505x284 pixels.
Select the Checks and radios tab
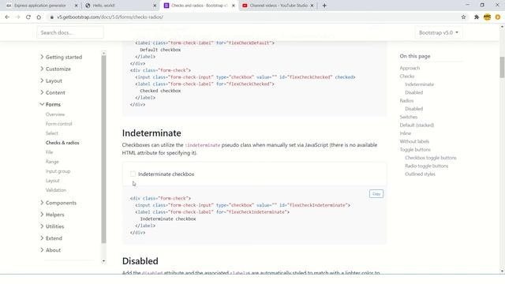(199, 6)
